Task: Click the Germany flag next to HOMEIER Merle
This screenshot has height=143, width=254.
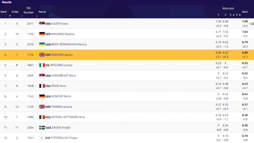Action: pos(42,96)
